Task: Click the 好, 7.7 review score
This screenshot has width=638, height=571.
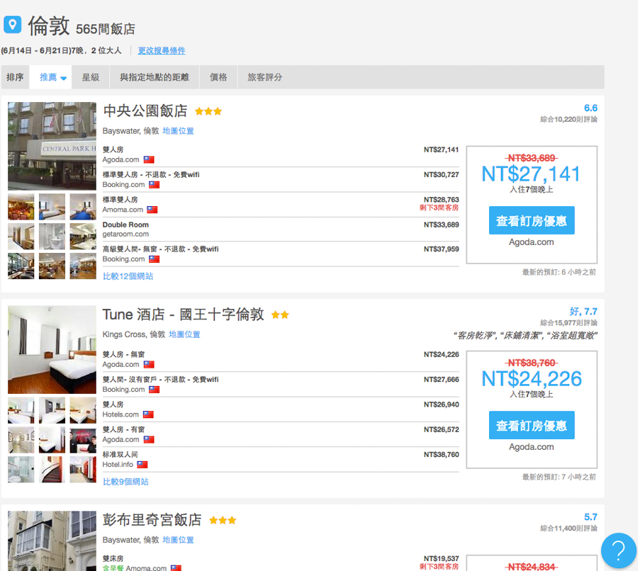Action: (583, 312)
